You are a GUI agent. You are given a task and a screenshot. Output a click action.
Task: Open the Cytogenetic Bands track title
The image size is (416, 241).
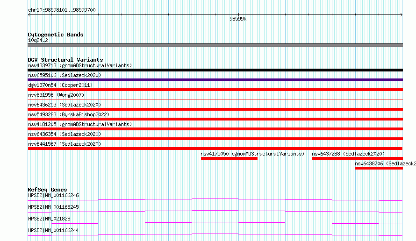tap(56, 35)
